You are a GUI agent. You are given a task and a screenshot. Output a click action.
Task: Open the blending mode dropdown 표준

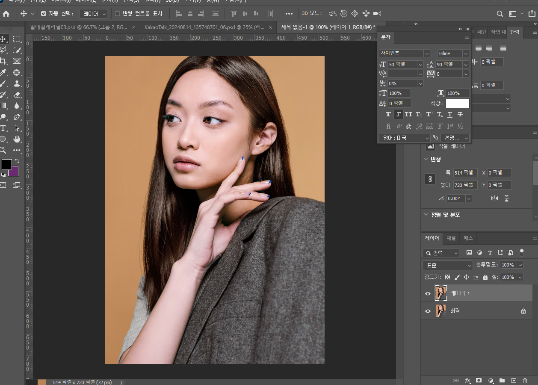pyautogui.click(x=447, y=265)
